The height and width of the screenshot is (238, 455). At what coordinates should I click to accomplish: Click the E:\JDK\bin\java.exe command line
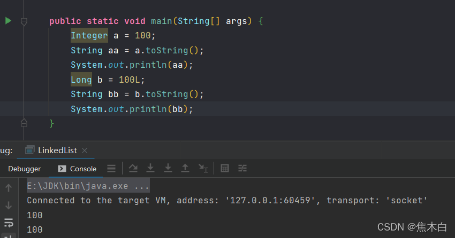point(88,186)
